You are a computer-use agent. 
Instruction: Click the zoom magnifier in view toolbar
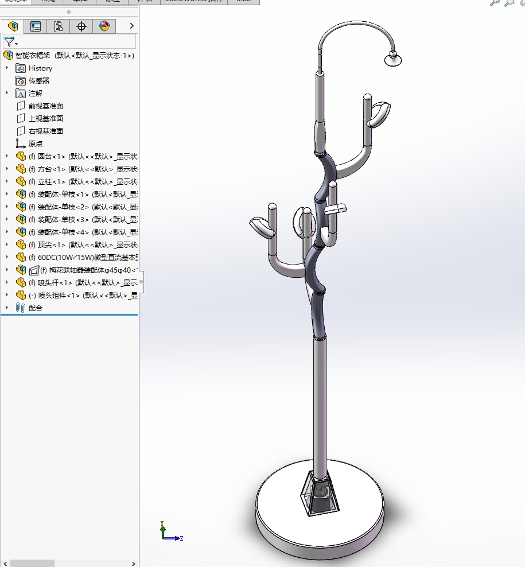point(495,3)
